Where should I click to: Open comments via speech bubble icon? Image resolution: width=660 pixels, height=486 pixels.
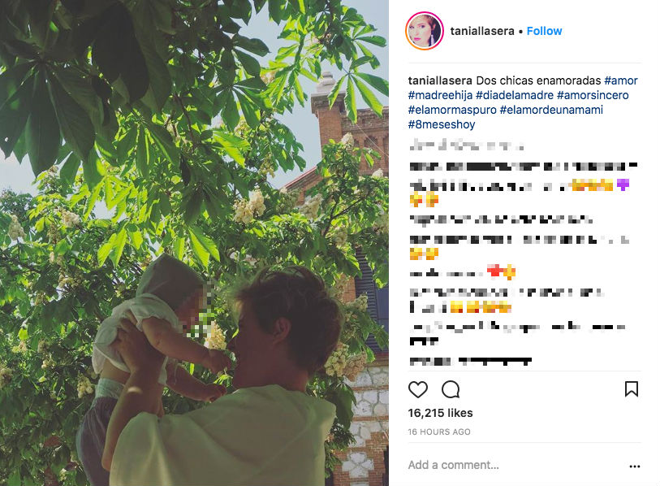(451, 389)
